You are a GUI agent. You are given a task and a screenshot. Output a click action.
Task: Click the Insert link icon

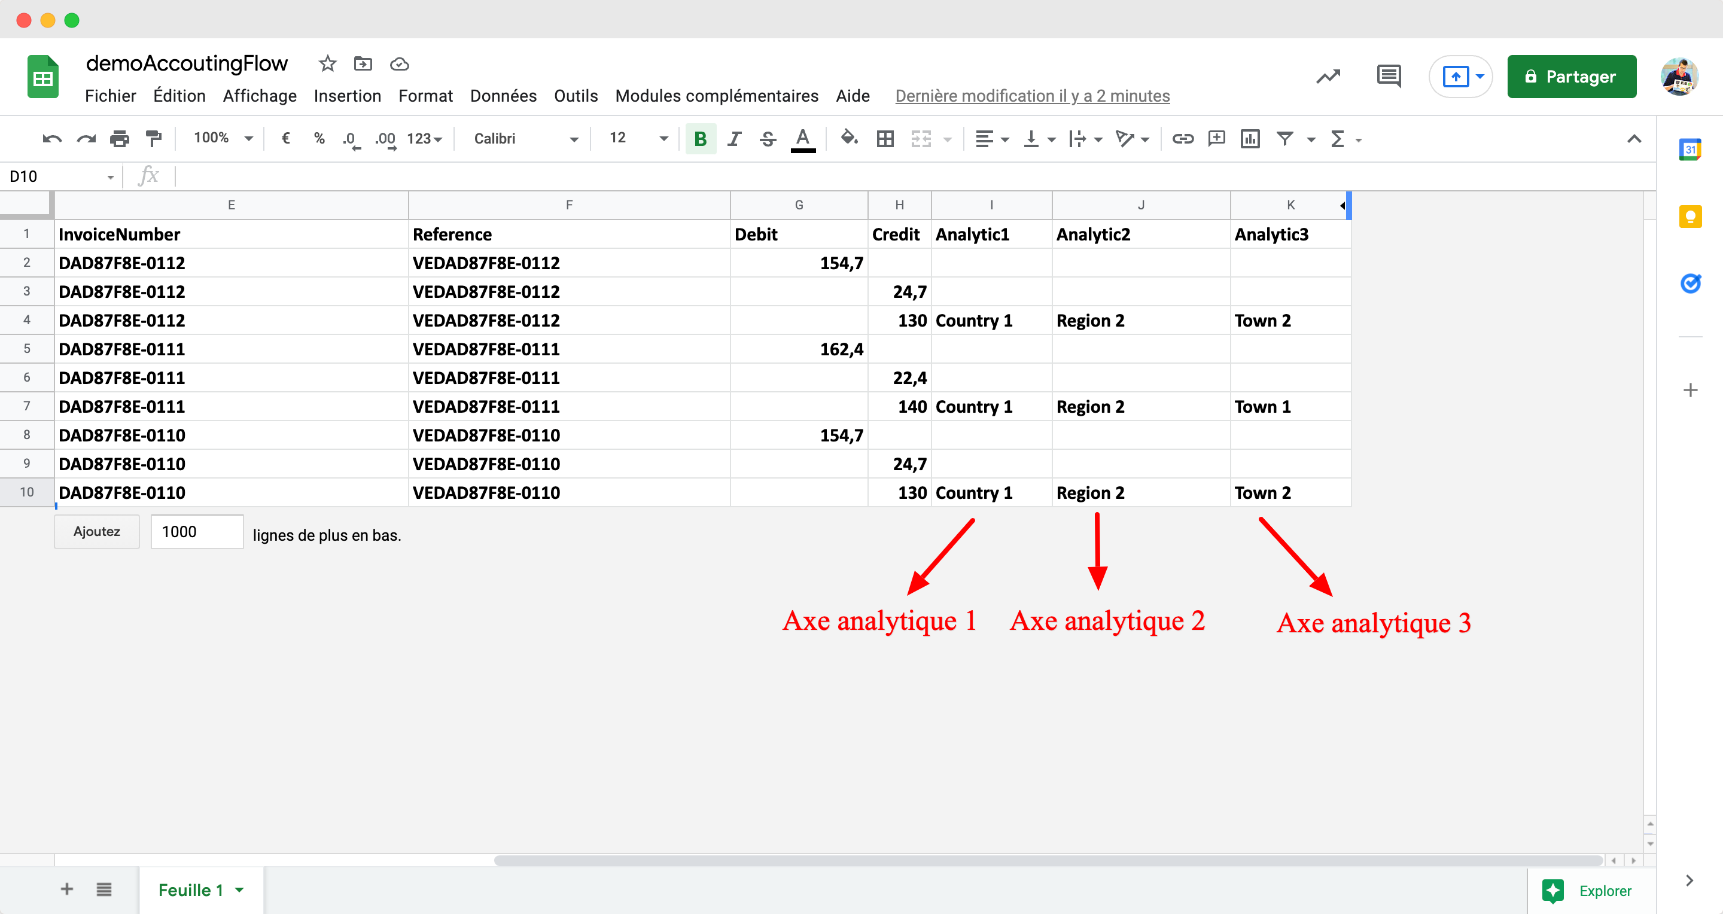coord(1183,139)
